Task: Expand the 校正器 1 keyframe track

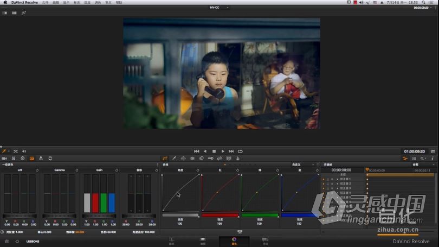Action: [x=337, y=179]
